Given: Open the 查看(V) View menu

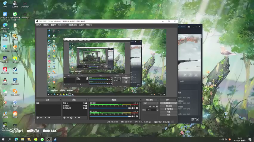Looking at the screenshot, I should point(53,25).
